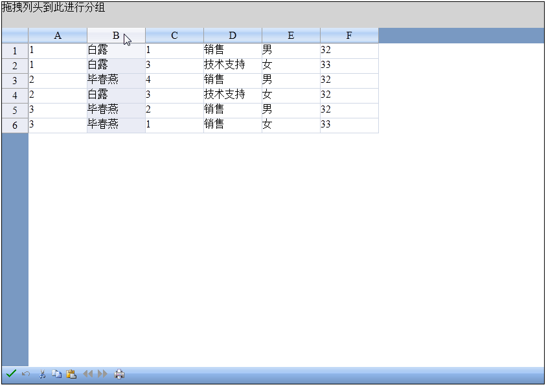This screenshot has height=387, width=546.
Task: Click column C cell in row 6
Action: click(x=174, y=126)
